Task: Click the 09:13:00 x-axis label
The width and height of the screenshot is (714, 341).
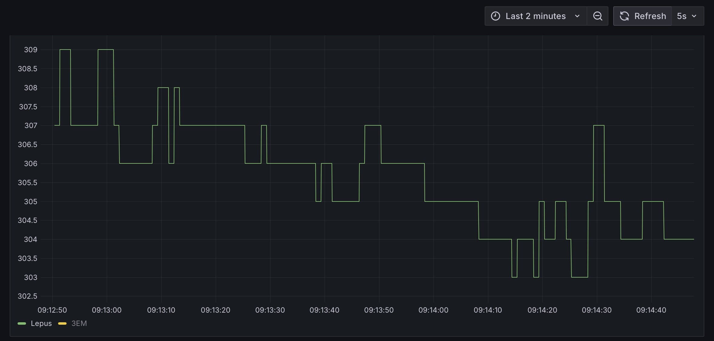Action: pyautogui.click(x=106, y=310)
